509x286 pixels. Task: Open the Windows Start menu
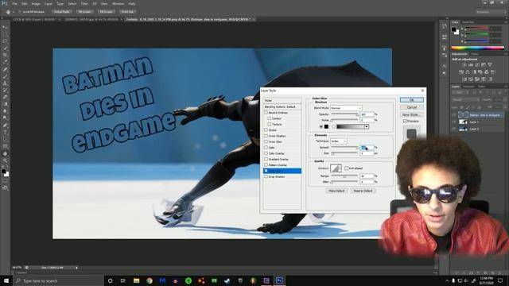pos(6,280)
